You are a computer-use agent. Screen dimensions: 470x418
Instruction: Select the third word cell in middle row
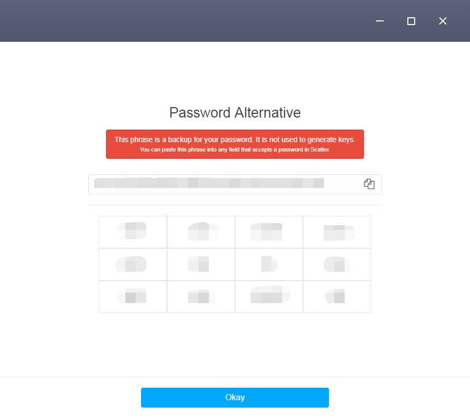269,264
